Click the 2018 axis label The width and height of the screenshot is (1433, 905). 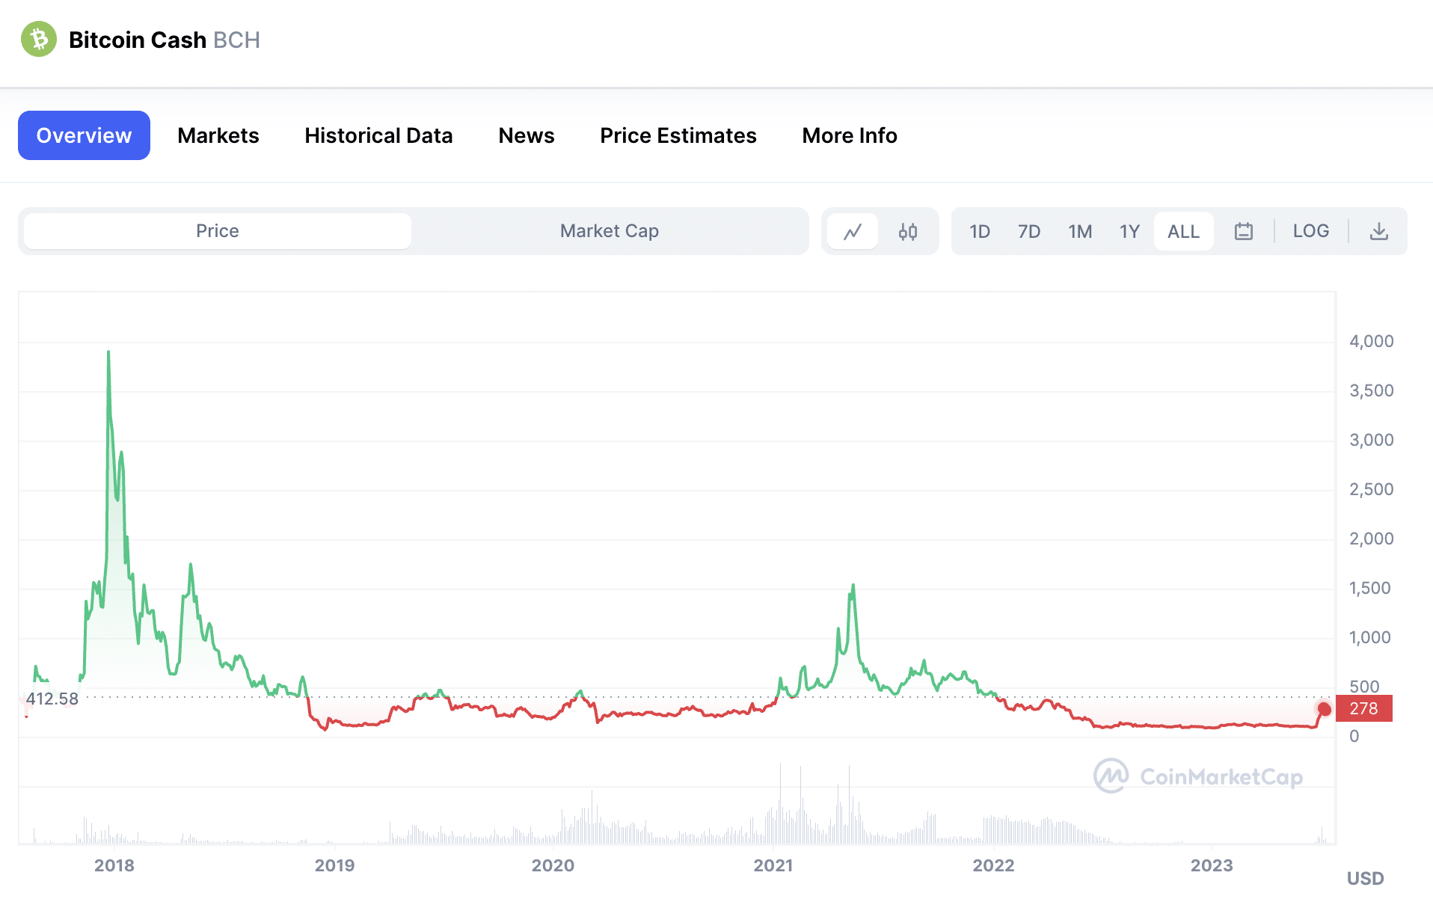(114, 865)
